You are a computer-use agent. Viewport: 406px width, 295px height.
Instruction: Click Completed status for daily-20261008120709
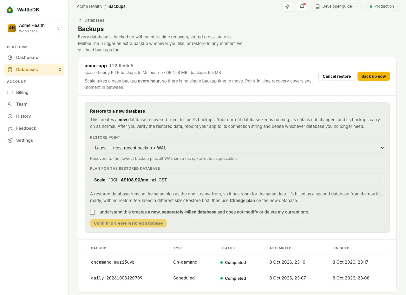pyautogui.click(x=233, y=278)
